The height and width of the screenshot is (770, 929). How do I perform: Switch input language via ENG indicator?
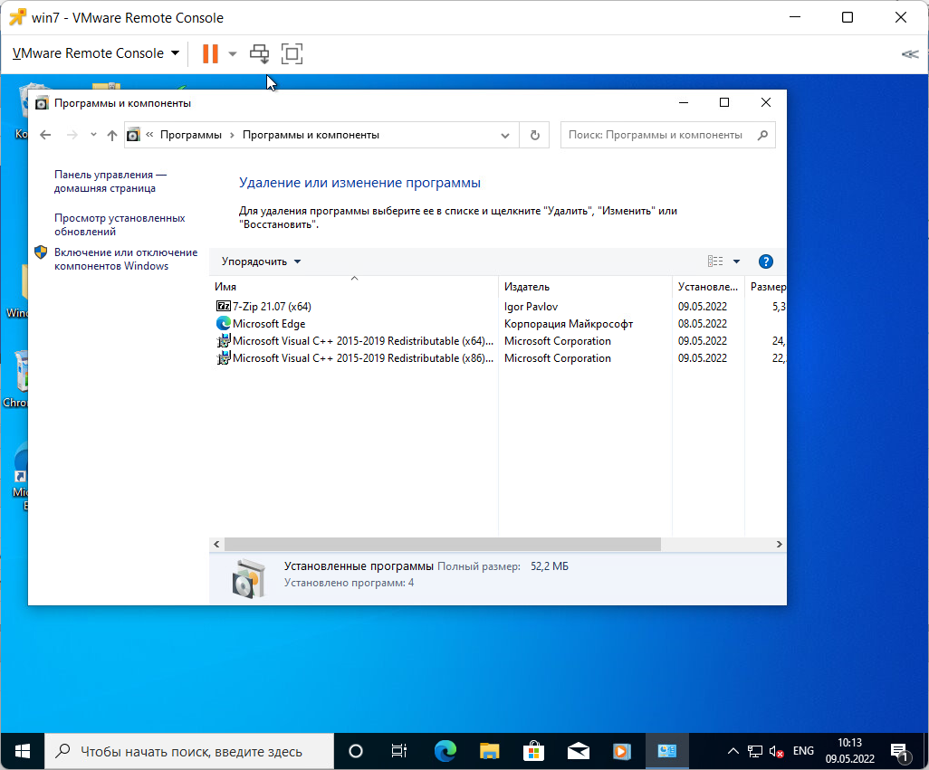(803, 751)
